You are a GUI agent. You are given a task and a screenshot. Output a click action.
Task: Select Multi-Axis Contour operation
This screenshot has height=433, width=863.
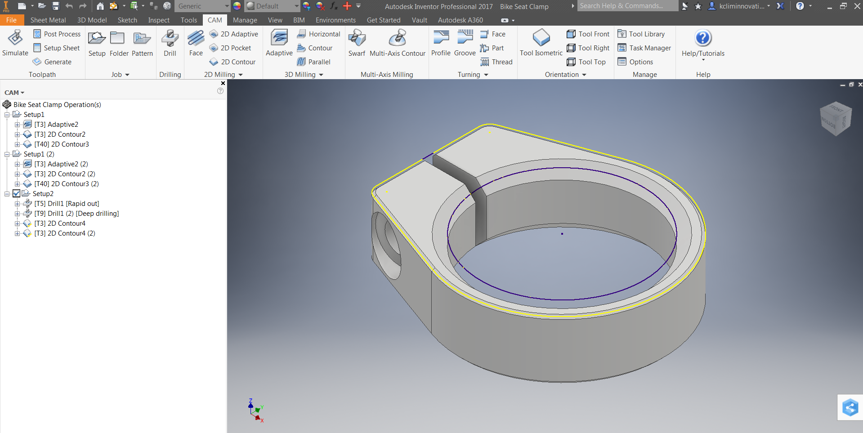(398, 43)
